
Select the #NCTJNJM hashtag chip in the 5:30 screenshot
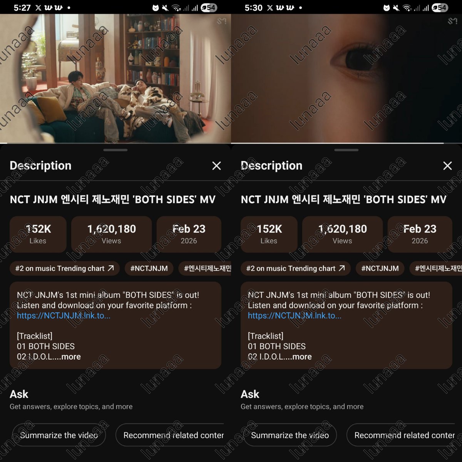coord(380,268)
